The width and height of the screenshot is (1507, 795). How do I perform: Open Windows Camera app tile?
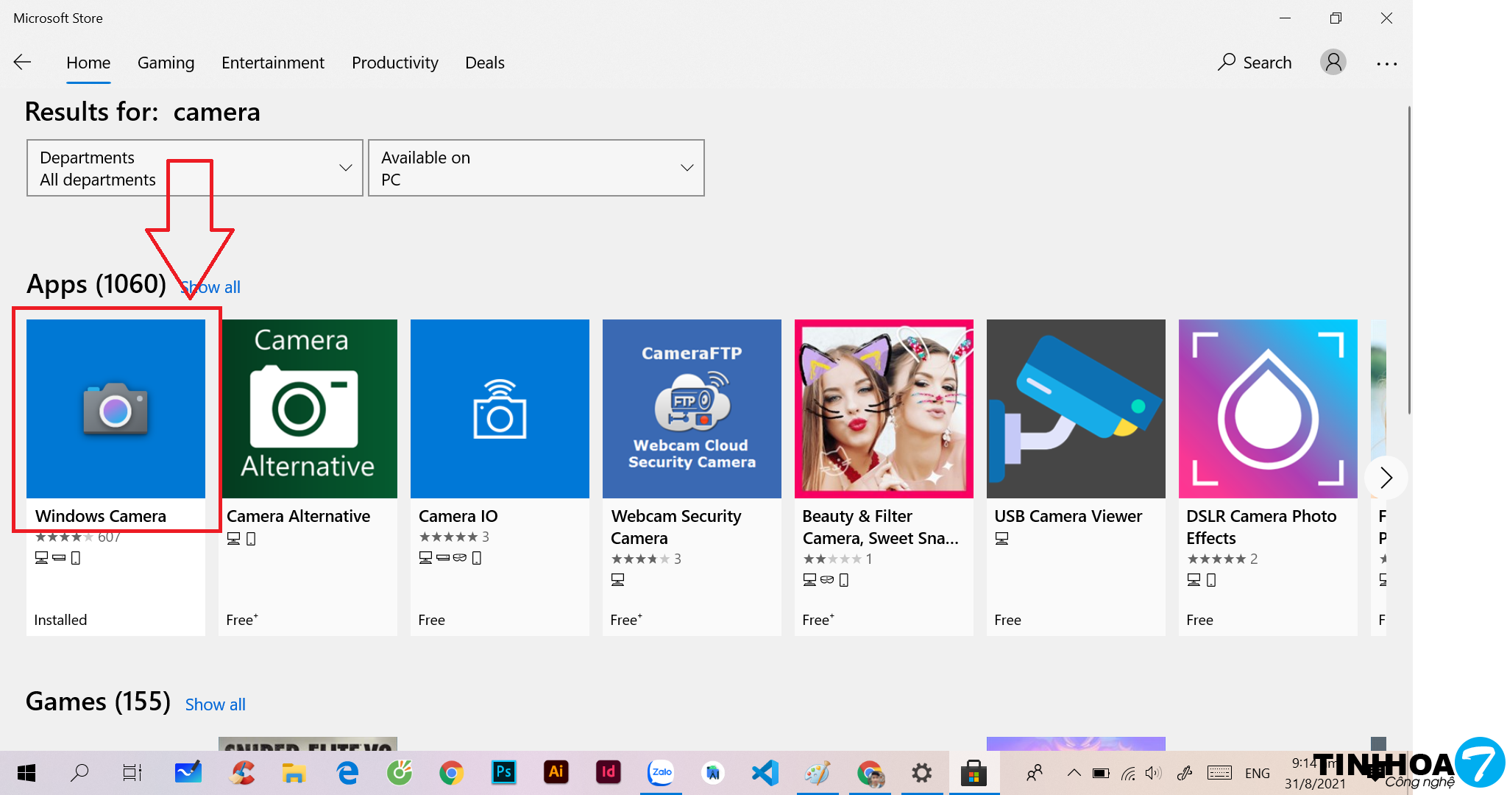[x=116, y=409]
